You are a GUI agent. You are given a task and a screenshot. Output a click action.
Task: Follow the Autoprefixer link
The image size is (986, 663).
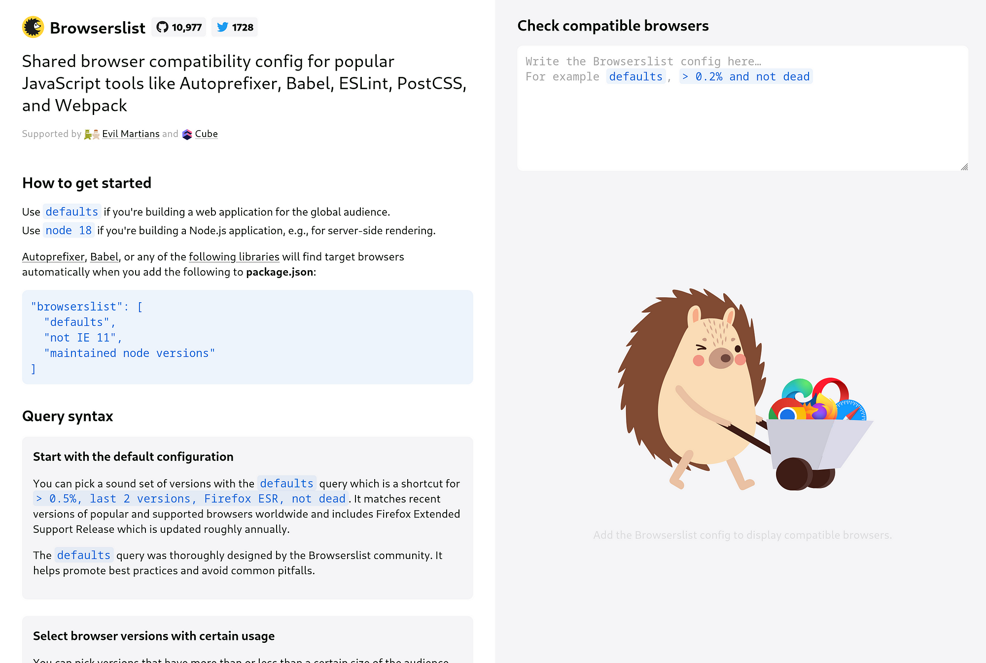pyautogui.click(x=53, y=257)
